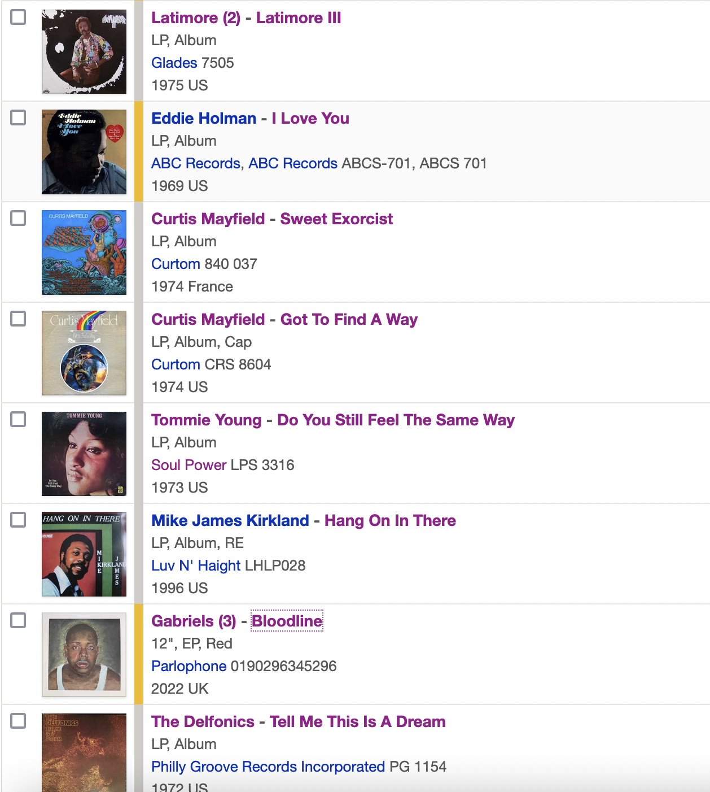Image resolution: width=710 pixels, height=792 pixels.
Task: Open Tommie Young album cover thumbnail
Action: pos(84,454)
